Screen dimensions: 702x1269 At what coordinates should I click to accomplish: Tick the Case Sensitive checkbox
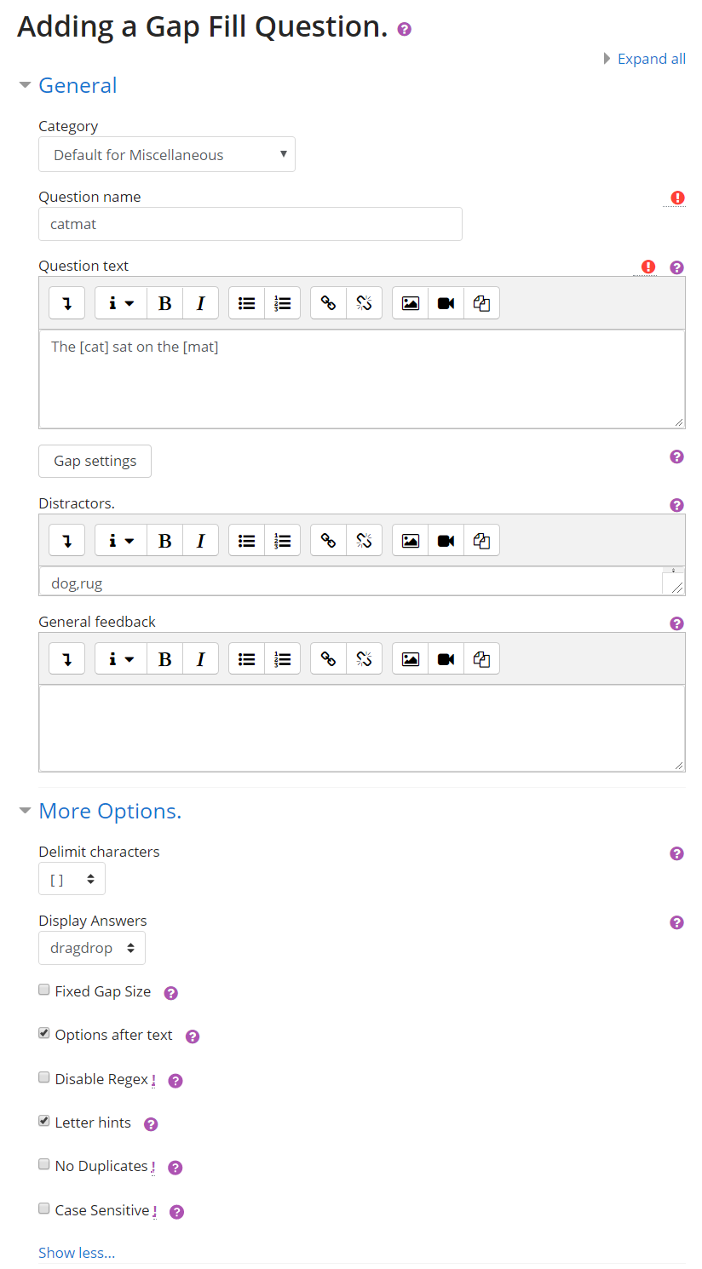point(44,1209)
